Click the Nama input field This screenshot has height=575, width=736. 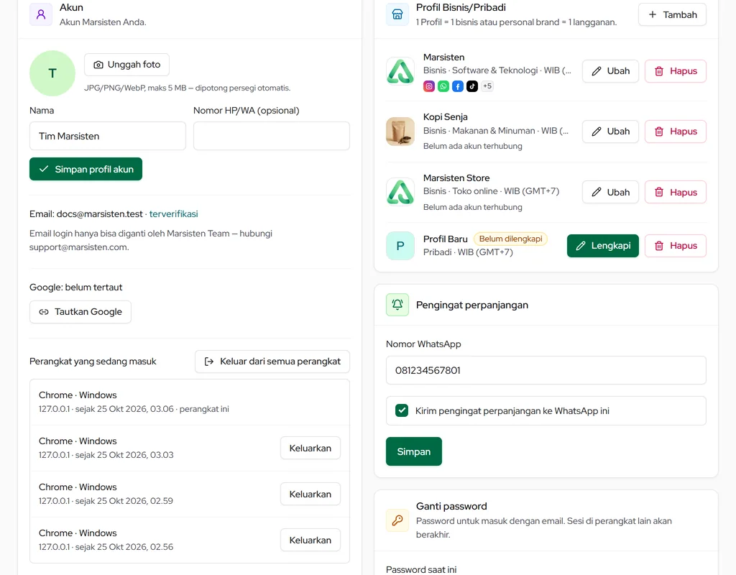[108, 136]
